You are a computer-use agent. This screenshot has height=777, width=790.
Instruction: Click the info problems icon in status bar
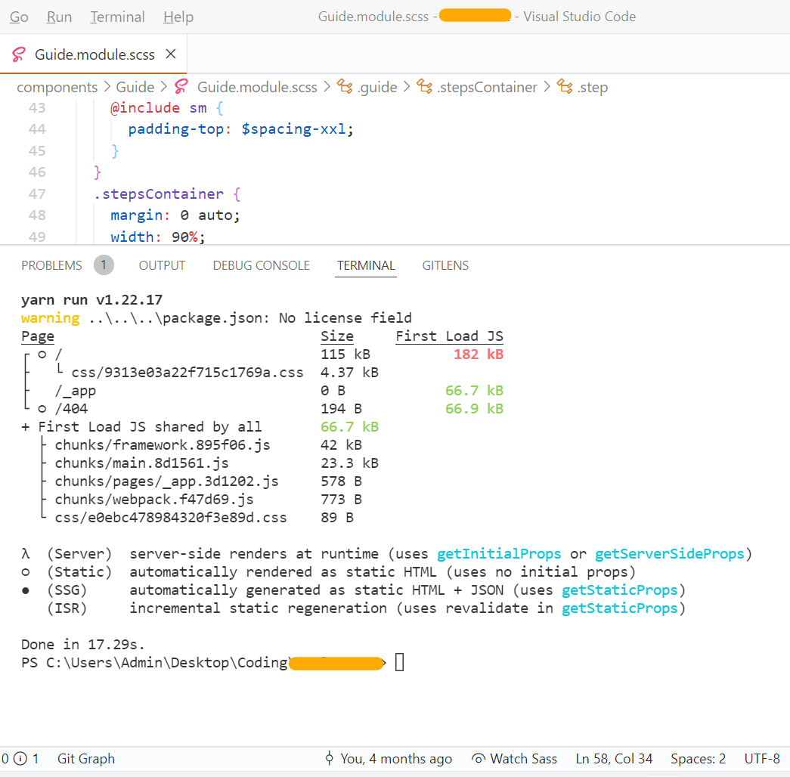(x=20, y=758)
